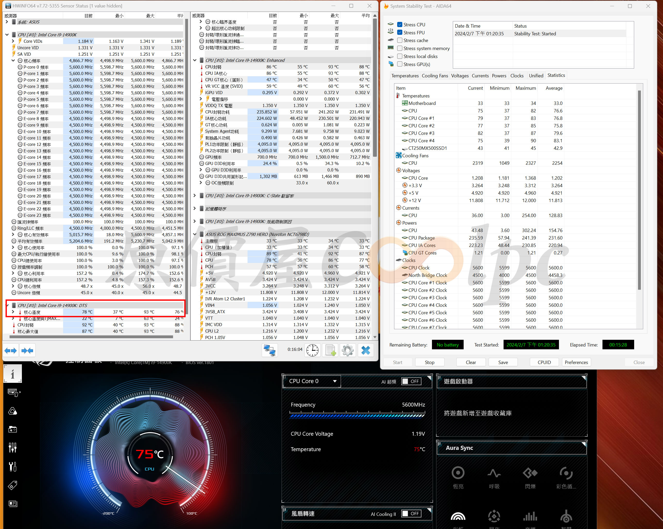Select Aura Sync music bars effect icon

[x=530, y=516]
